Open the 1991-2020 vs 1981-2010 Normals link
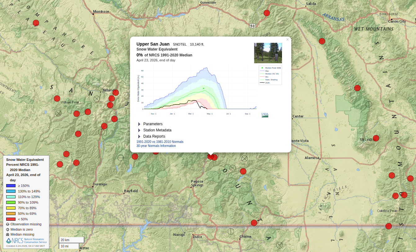The height and width of the screenshot is (252, 416). point(160,142)
